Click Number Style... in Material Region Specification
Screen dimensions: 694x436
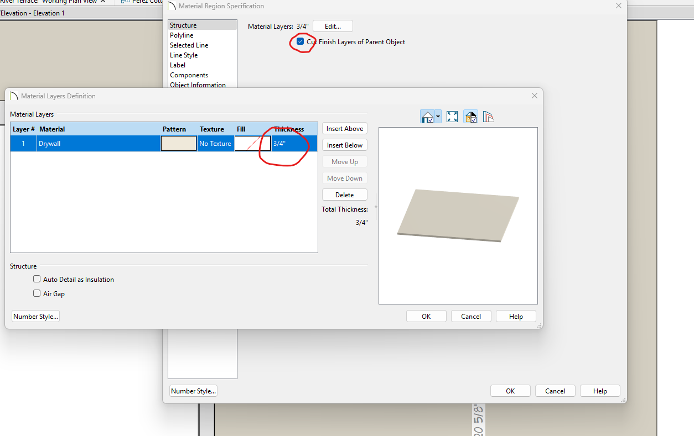click(x=194, y=391)
